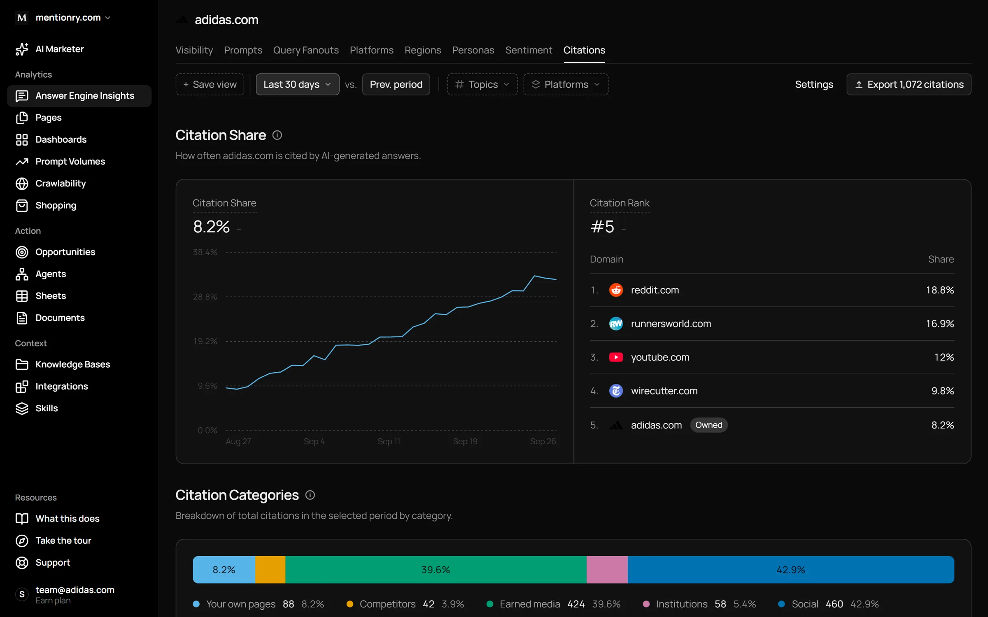Click the youtube.com logo icon
Screen dimensions: 988x617
[616, 357]
